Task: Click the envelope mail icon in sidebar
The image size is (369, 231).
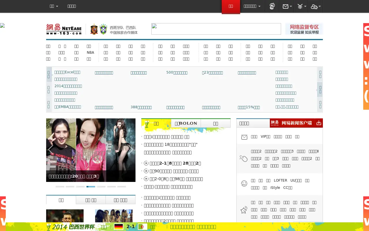Action: click(x=244, y=137)
